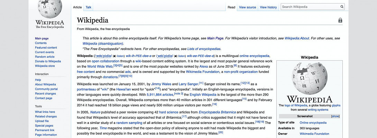Open Wikipedia:About hatnote link
377x138 pixels.
[297, 38]
